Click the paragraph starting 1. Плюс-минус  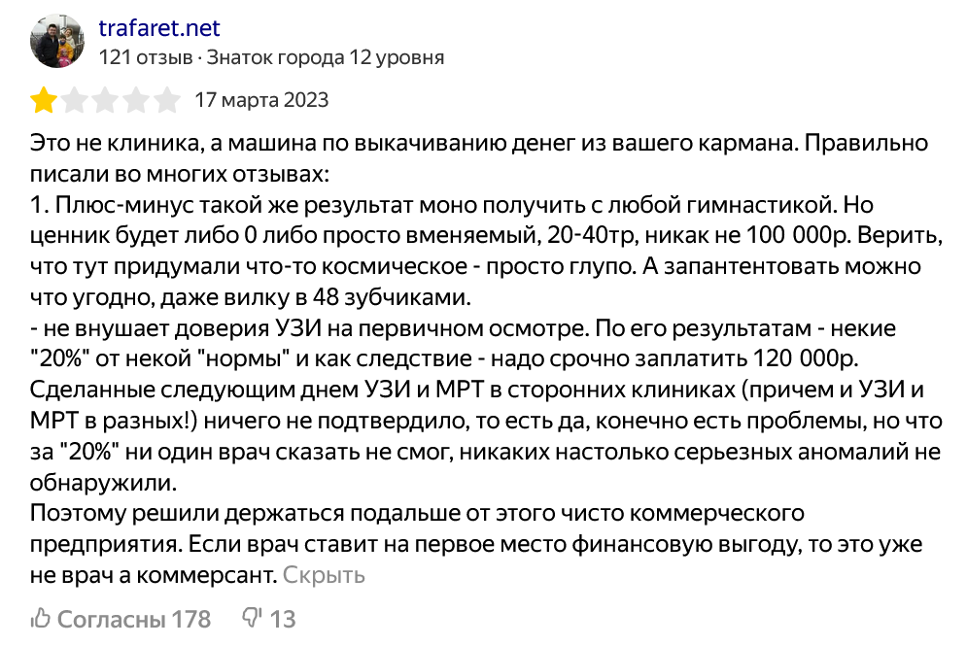pyautogui.click(x=486, y=251)
